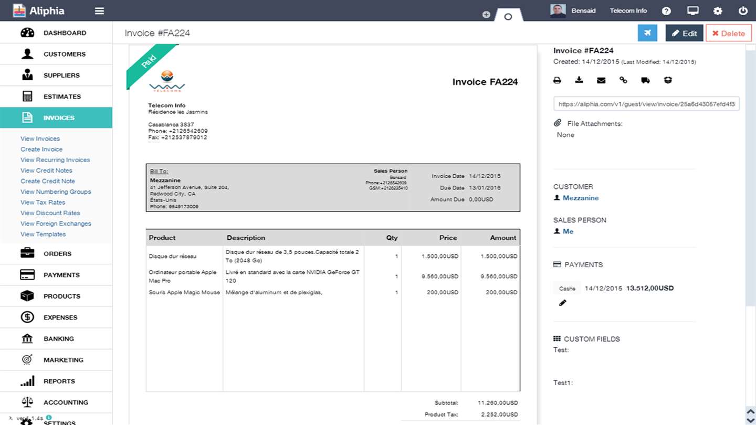Click the 9.560,00USD price cell
756x425 pixels.
point(439,277)
